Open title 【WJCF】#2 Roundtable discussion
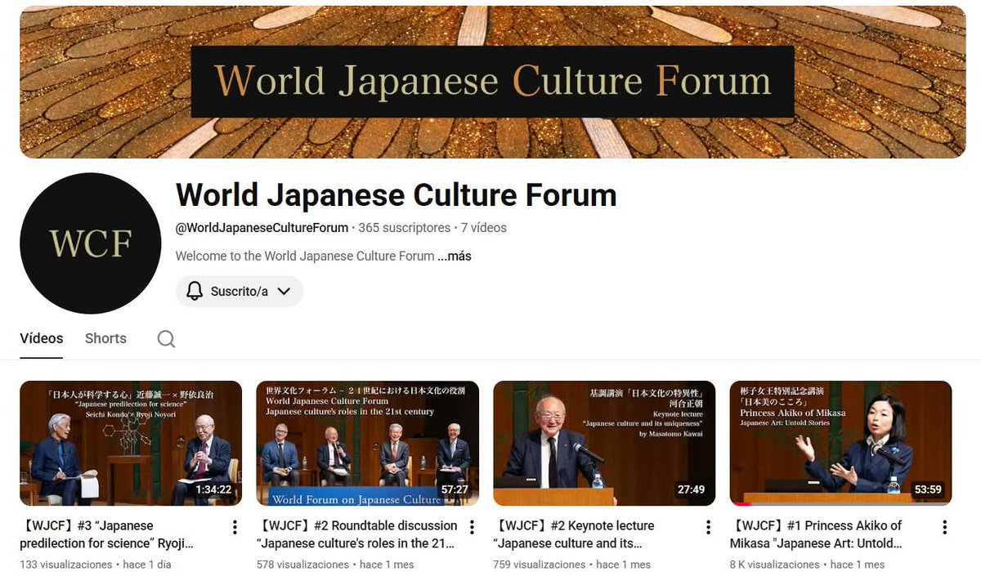 357,534
